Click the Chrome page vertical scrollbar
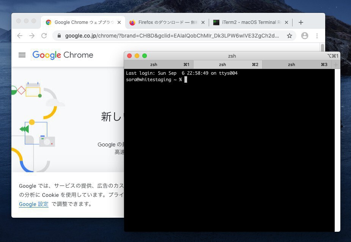The height and width of the screenshot is (242, 351). (322, 48)
